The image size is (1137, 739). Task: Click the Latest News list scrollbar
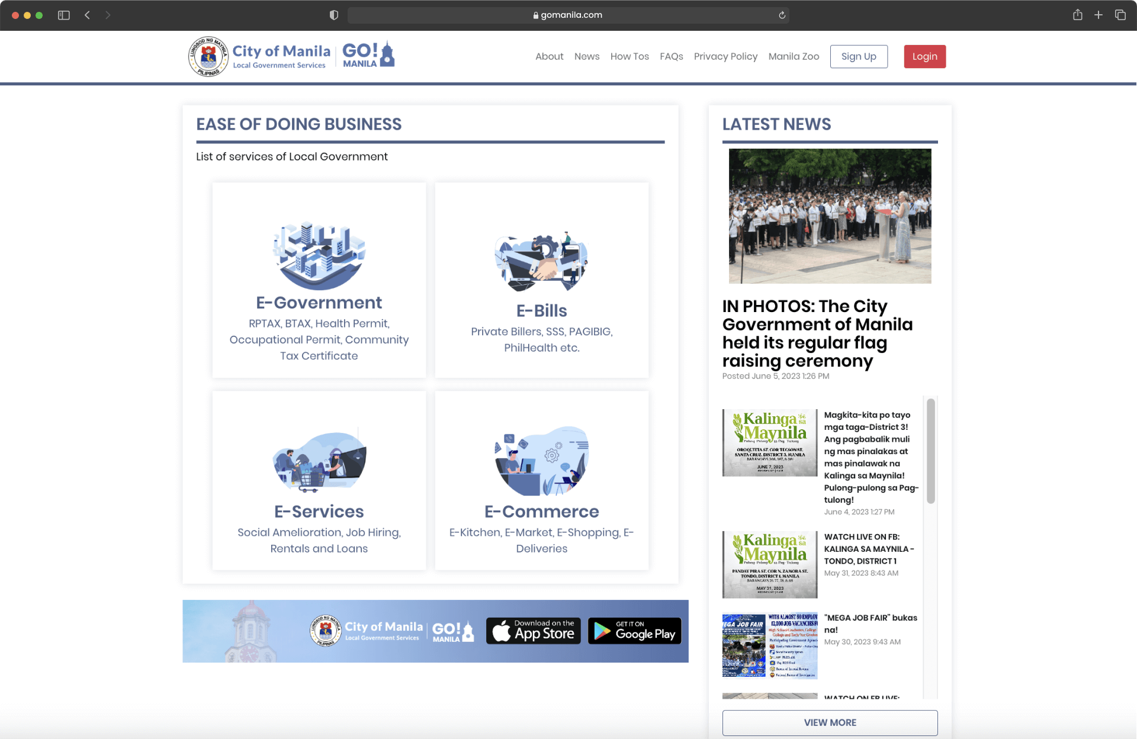coord(931,451)
